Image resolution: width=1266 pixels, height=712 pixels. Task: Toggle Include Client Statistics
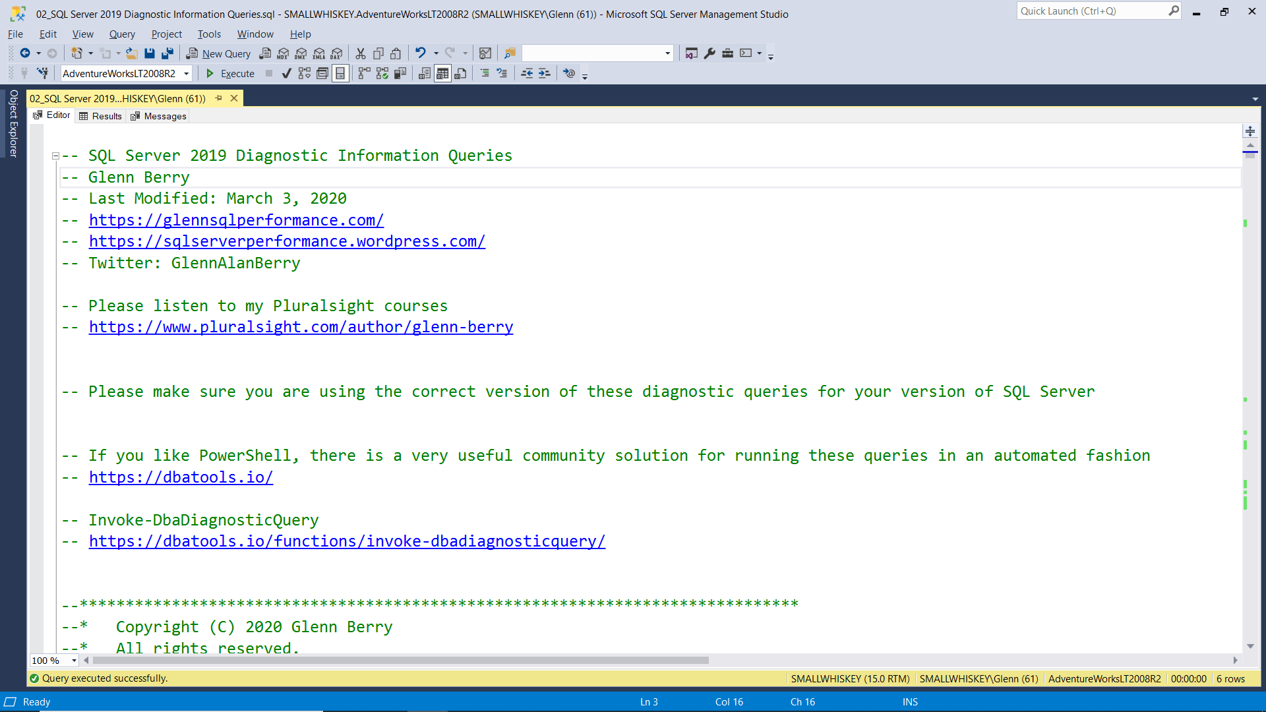coord(400,73)
